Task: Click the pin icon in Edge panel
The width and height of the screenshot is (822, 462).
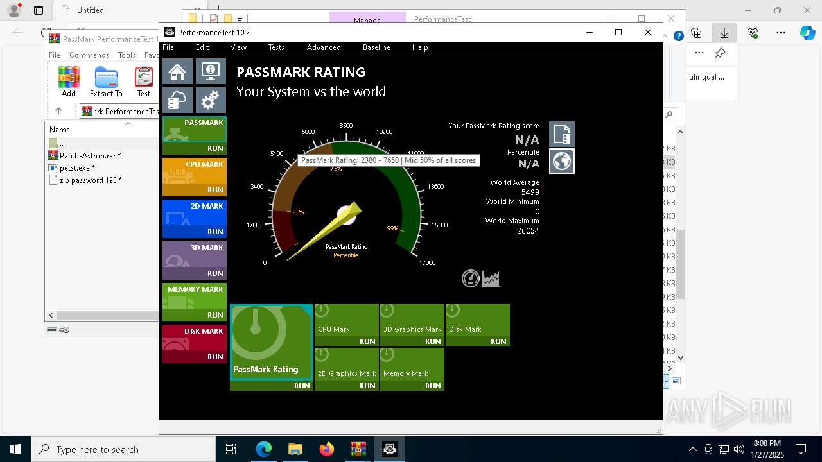Action: click(x=720, y=53)
